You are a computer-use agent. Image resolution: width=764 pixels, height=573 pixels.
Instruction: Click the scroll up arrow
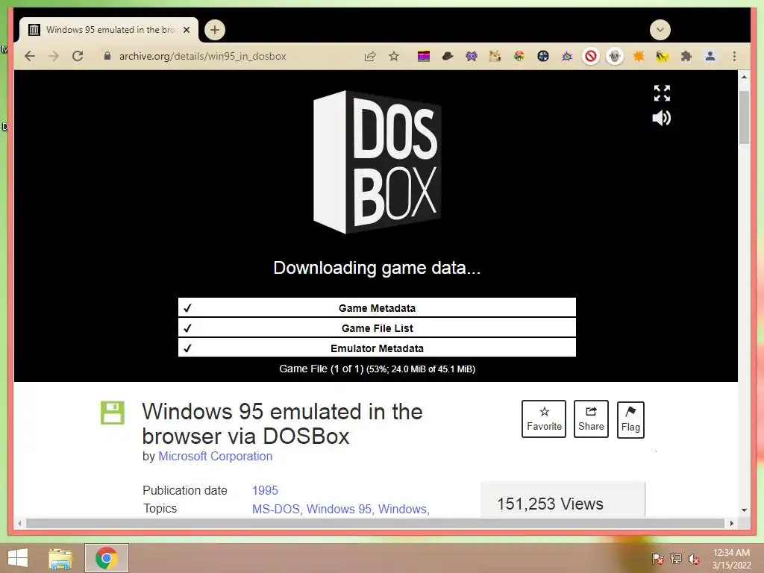pos(744,77)
